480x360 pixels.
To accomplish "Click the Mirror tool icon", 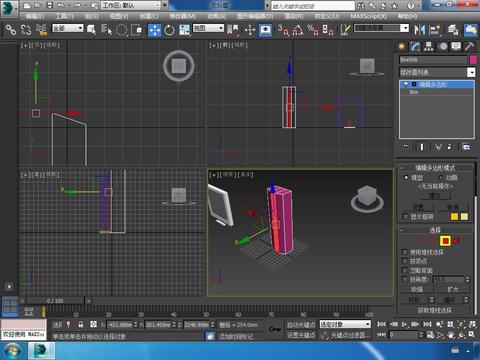I will click(x=420, y=30).
